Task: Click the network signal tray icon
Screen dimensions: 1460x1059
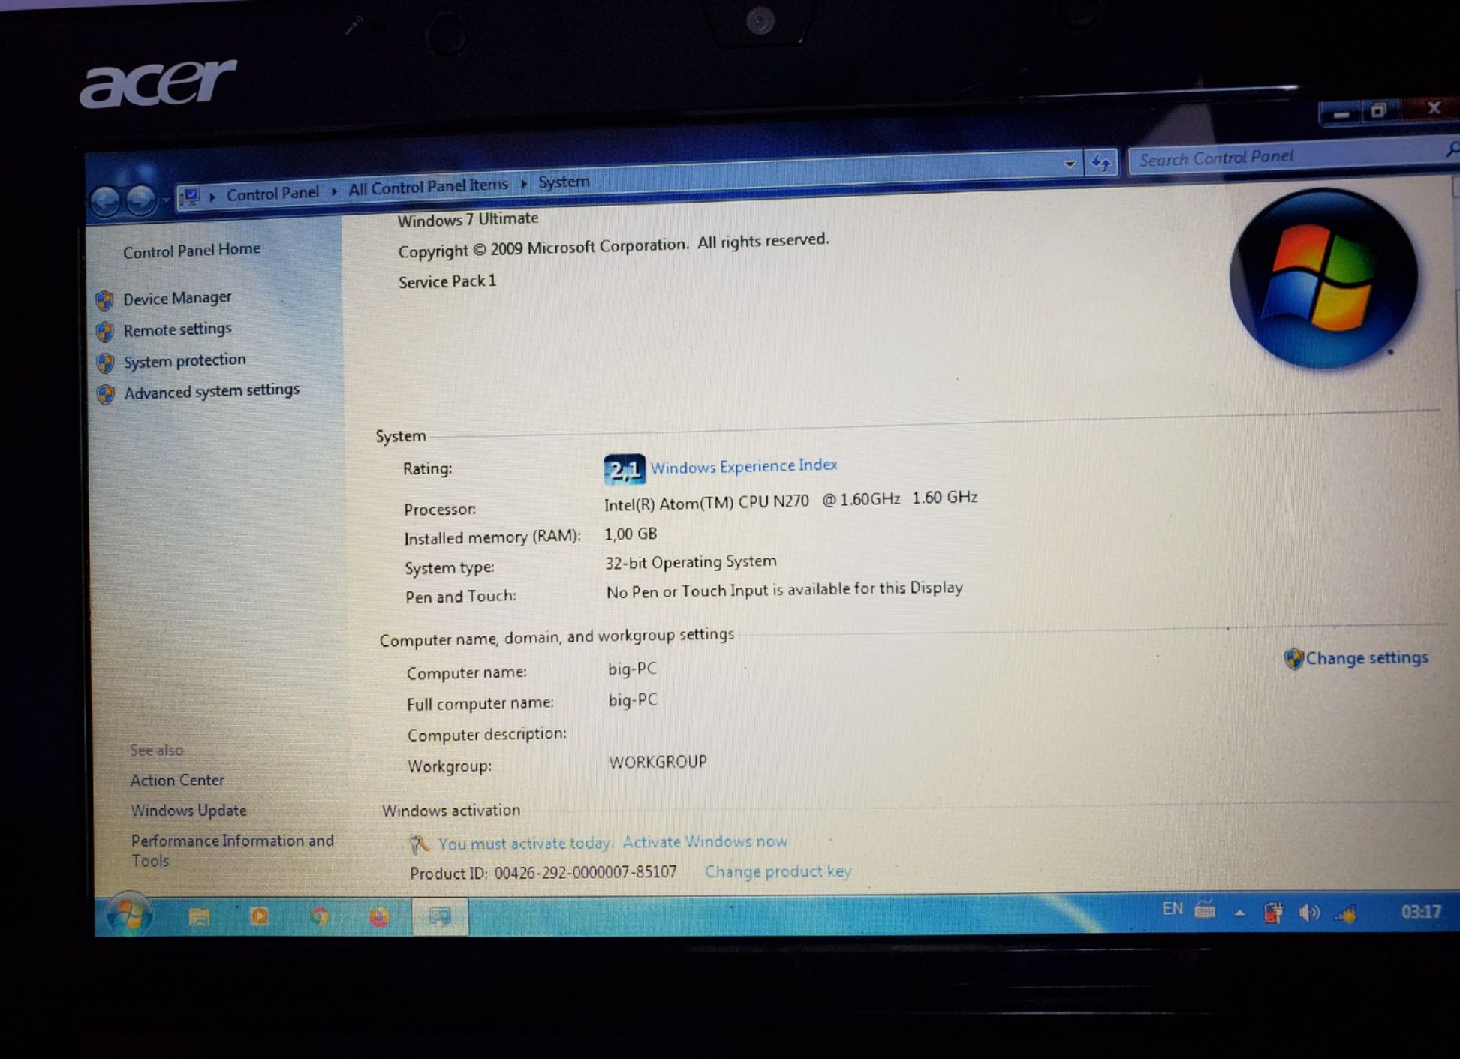Action: 1346,913
